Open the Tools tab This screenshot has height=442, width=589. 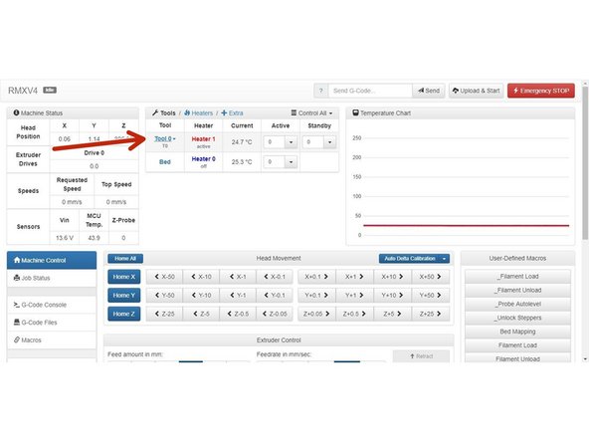coord(164,112)
